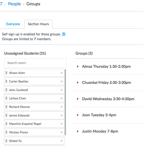Switch to the Everyone tab
Viewport: 143px width, 146px height.
pos(13,24)
